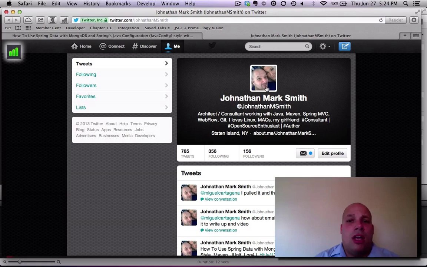Open the footer Privacy link
This screenshot has height=267, width=427.
pyautogui.click(x=150, y=124)
